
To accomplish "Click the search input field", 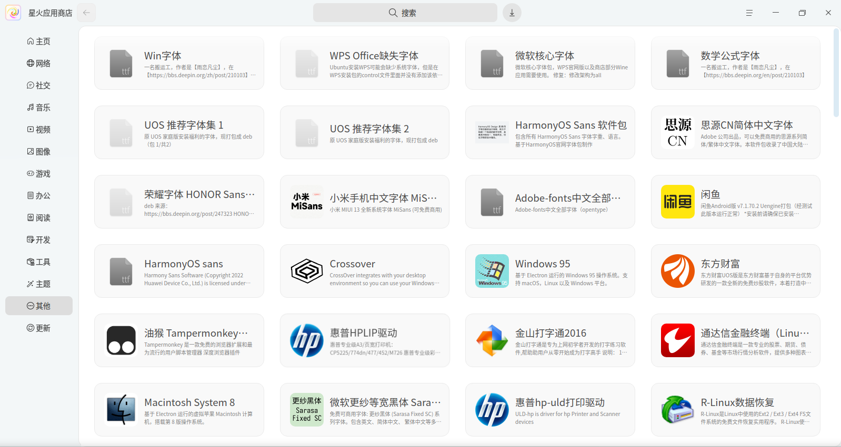I will tap(405, 13).
